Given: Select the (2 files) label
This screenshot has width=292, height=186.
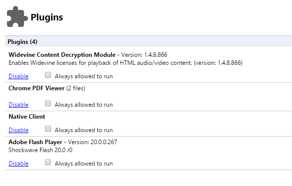Looking at the screenshot, I should pyautogui.click(x=76, y=88).
